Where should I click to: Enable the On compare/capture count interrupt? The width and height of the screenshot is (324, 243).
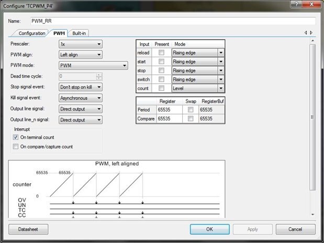(15, 147)
